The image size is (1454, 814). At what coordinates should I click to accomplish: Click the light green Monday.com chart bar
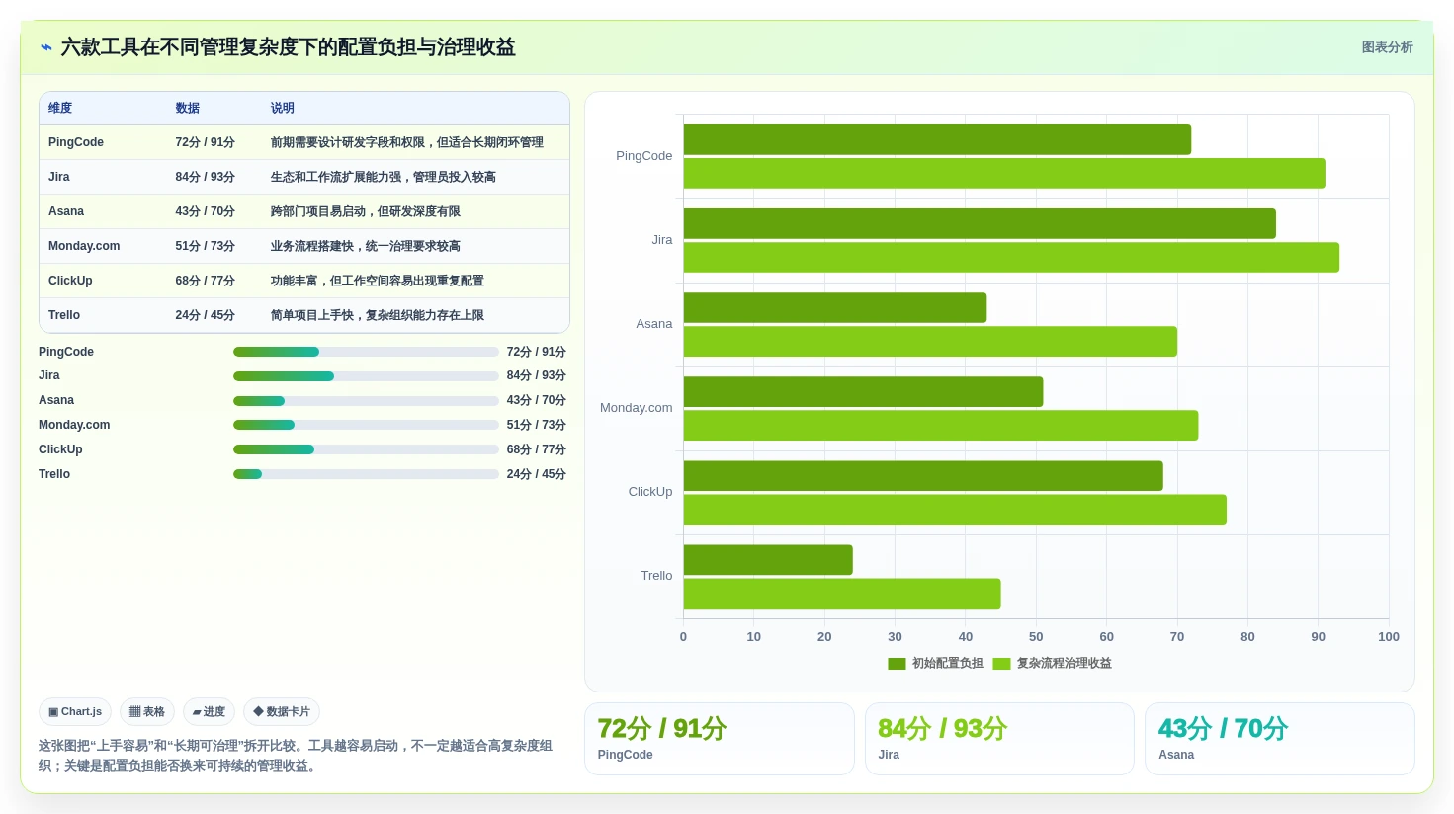point(941,425)
